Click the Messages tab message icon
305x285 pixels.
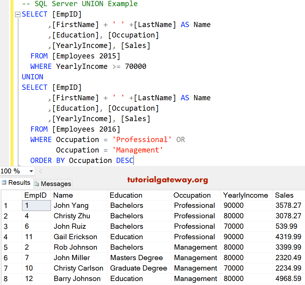37,184
